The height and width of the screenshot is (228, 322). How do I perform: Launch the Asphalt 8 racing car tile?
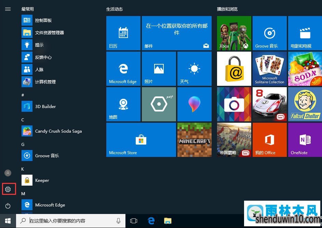pyautogui.click(x=270, y=104)
